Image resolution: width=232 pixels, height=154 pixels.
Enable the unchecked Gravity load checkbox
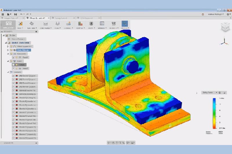click(13, 65)
